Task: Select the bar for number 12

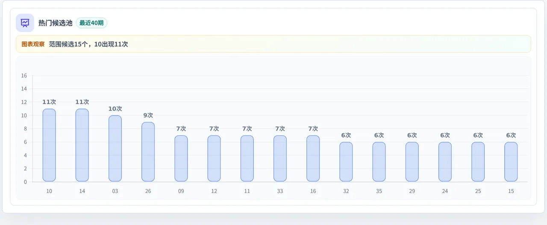Action: [214, 158]
